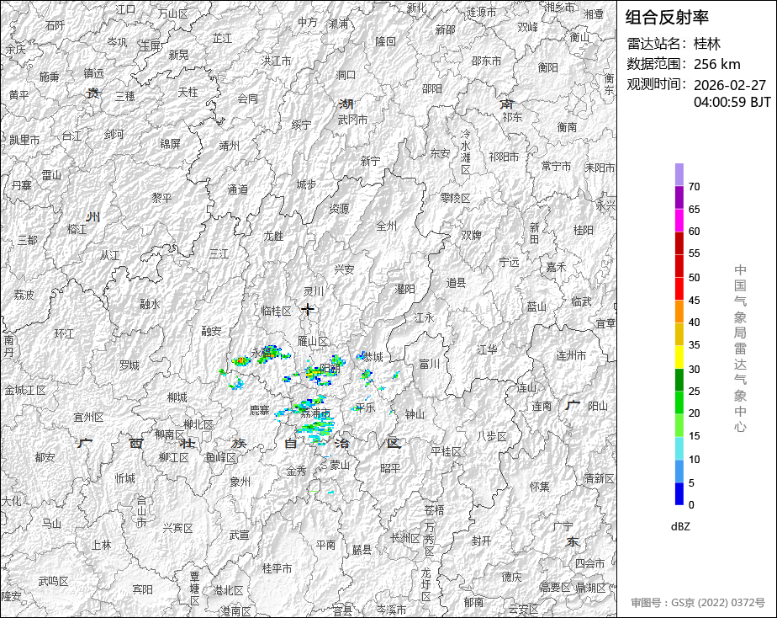Select the dBZ unit label under legend

pos(680,527)
